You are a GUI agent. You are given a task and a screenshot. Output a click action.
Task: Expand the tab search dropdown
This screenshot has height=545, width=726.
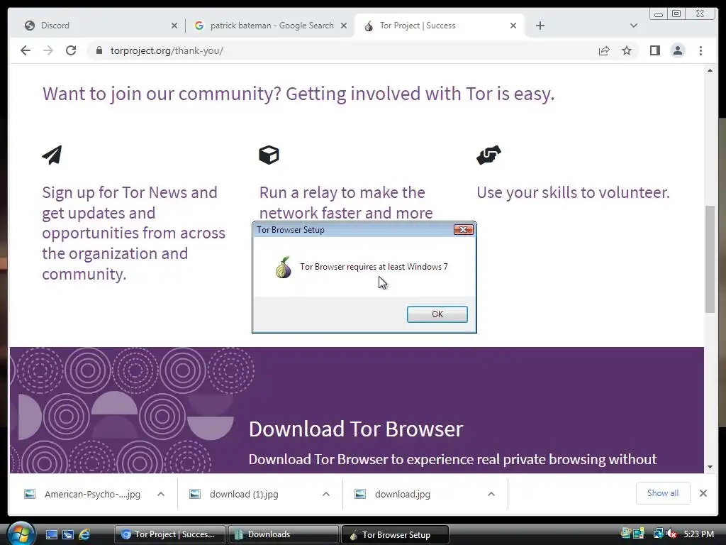634,26
